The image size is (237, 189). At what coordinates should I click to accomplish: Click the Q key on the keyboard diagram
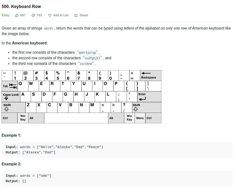(x=23, y=86)
